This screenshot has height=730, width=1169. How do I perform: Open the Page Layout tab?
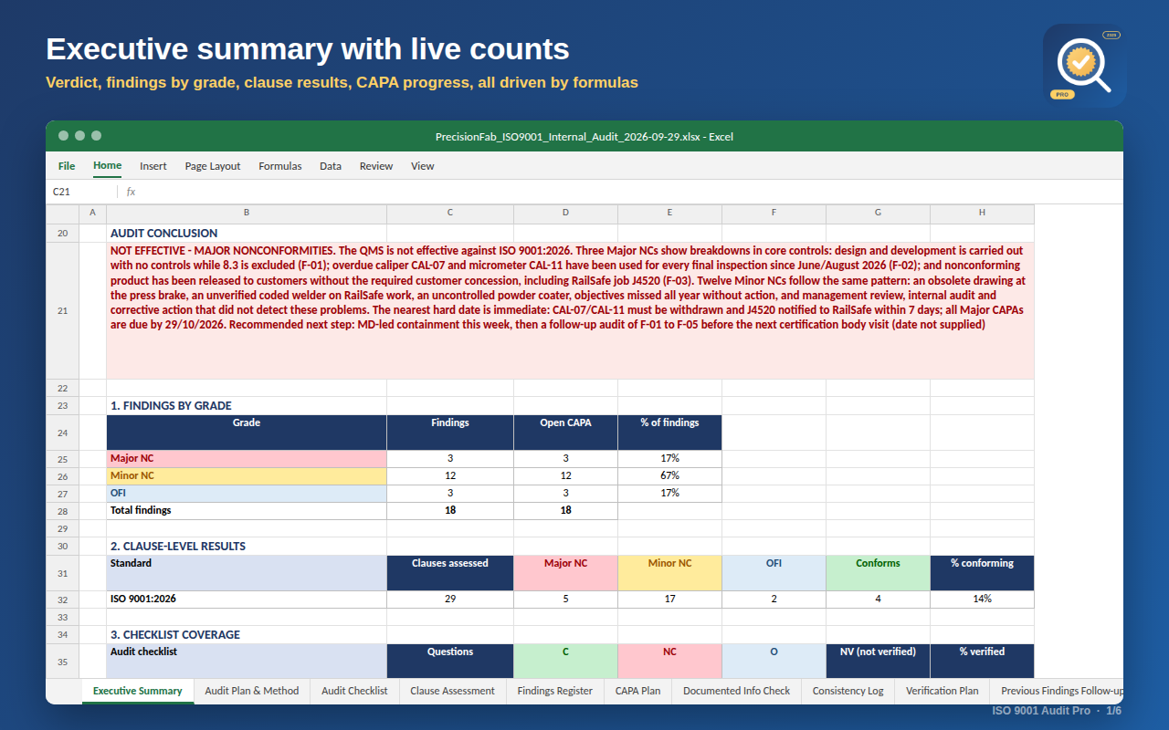pos(213,166)
